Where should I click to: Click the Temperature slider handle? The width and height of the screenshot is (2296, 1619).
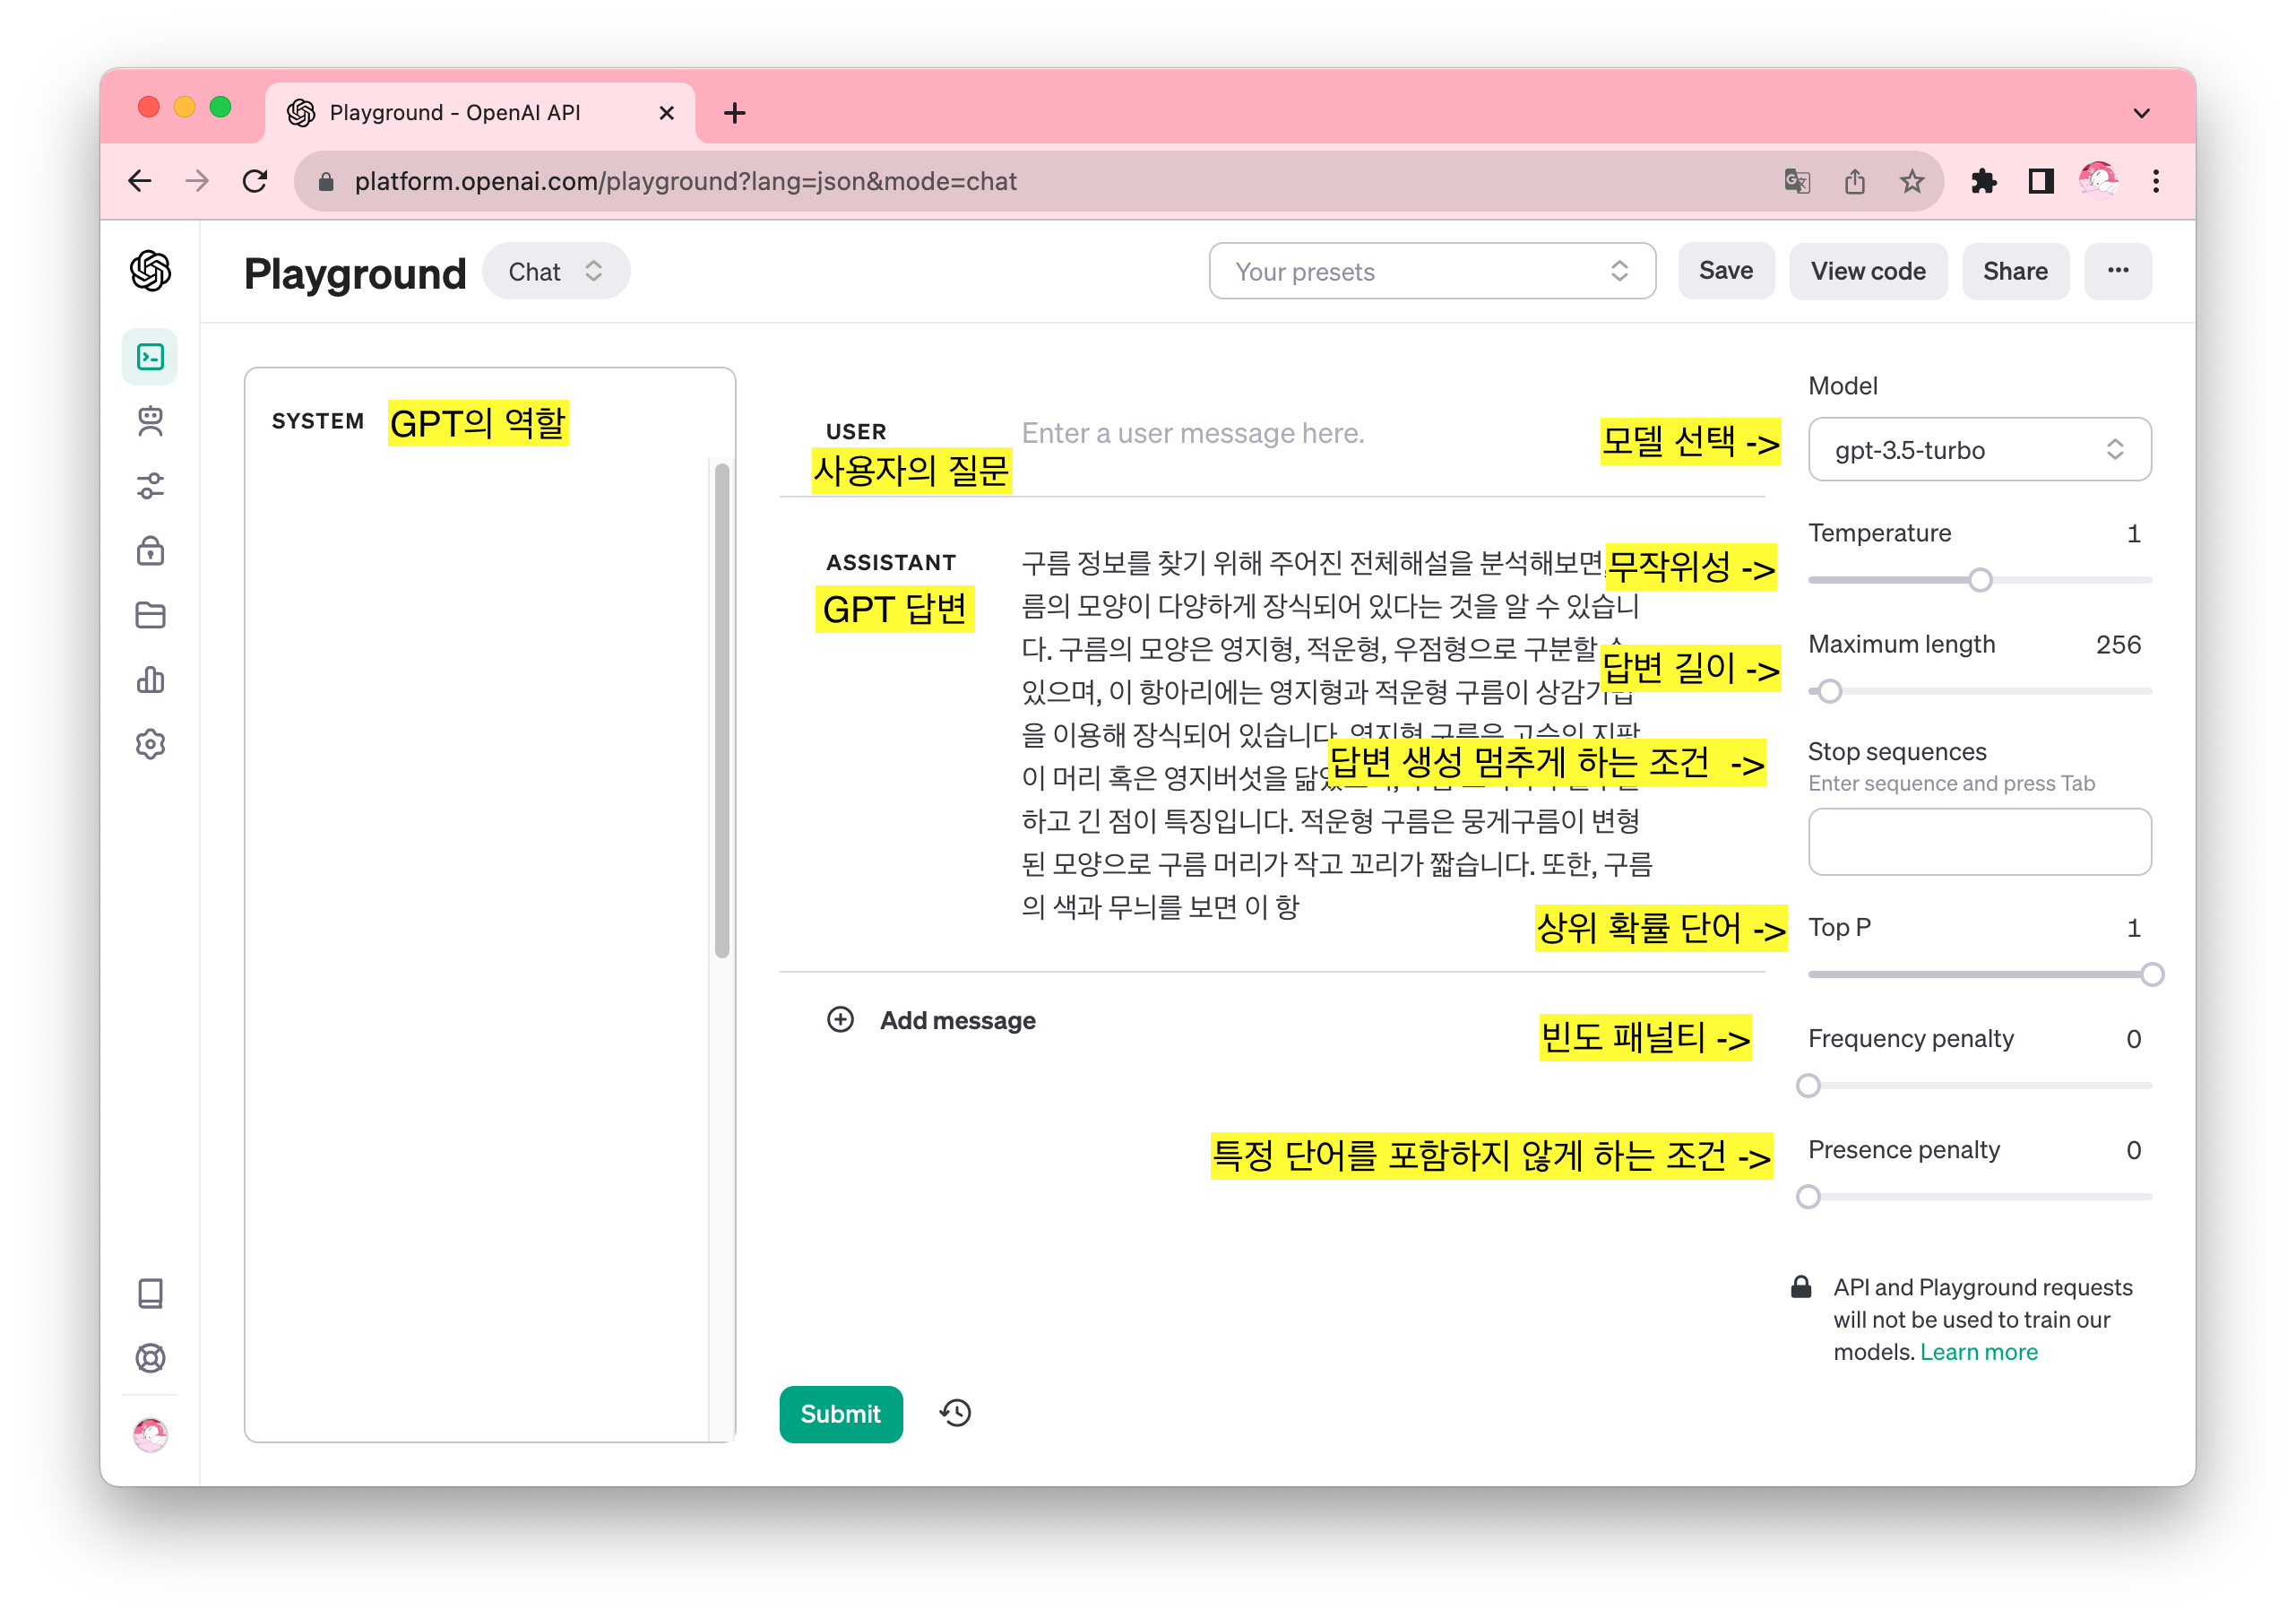tap(1979, 580)
